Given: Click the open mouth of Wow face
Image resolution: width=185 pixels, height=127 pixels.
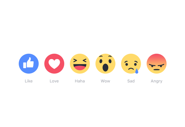Looking at the screenshot, I should coord(105,68).
